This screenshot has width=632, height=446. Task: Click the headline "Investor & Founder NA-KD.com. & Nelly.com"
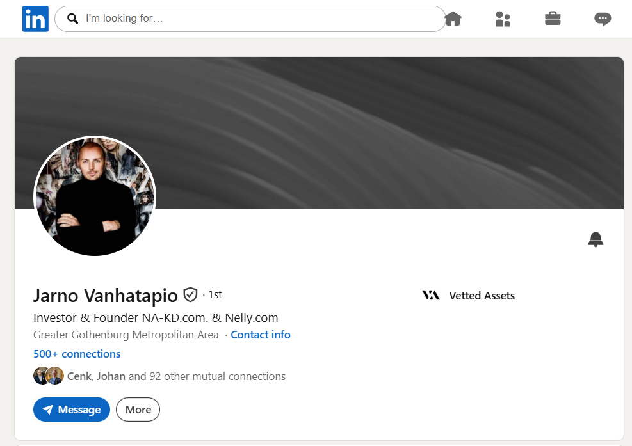tap(156, 318)
